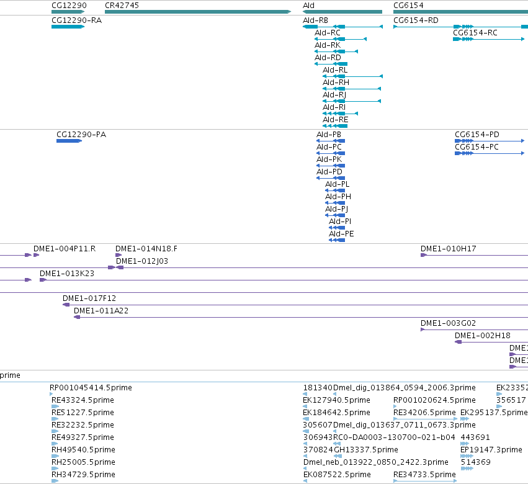This screenshot has height=484, width=528.
Task: Select the Ald-PK protein label
Action: [329, 159]
